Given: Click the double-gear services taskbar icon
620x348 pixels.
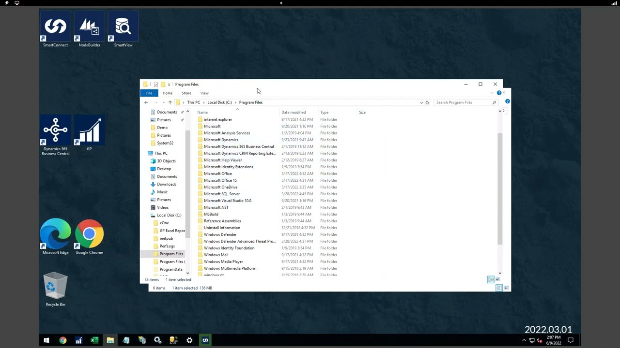Looking at the screenshot, I should pyautogui.click(x=158, y=340).
